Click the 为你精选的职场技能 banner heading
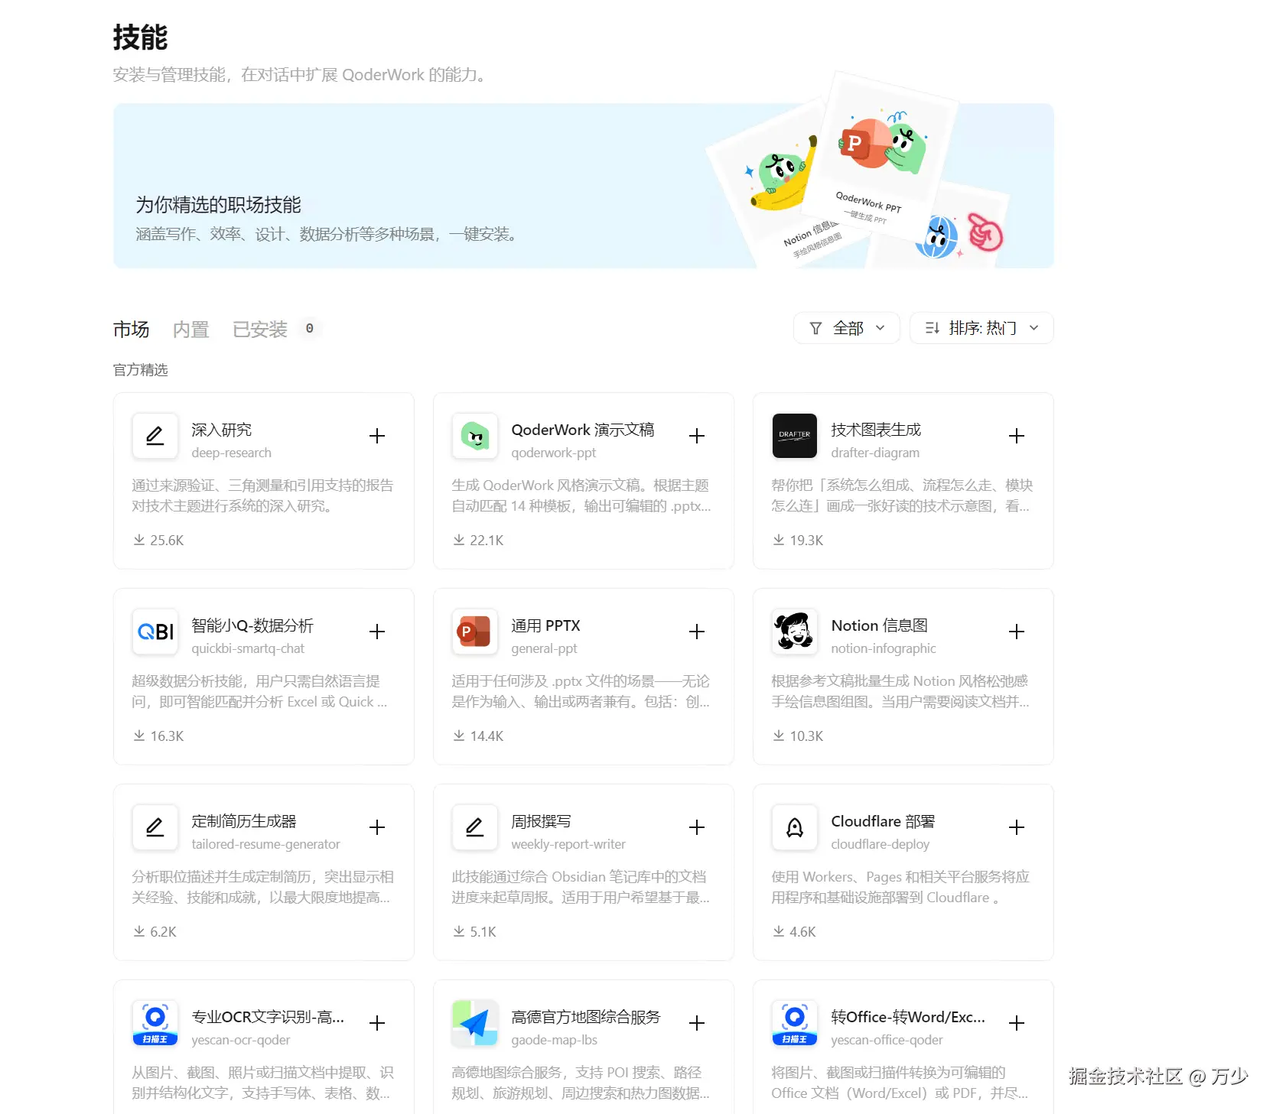The height and width of the screenshot is (1114, 1276). pos(218,205)
